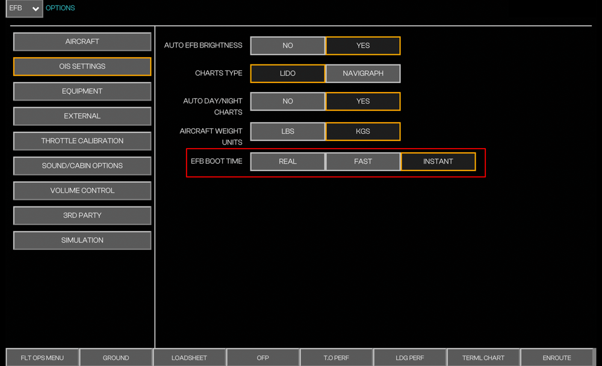Open THROTTLE CALIBRATION settings
This screenshot has height=366, width=602.
pos(82,141)
